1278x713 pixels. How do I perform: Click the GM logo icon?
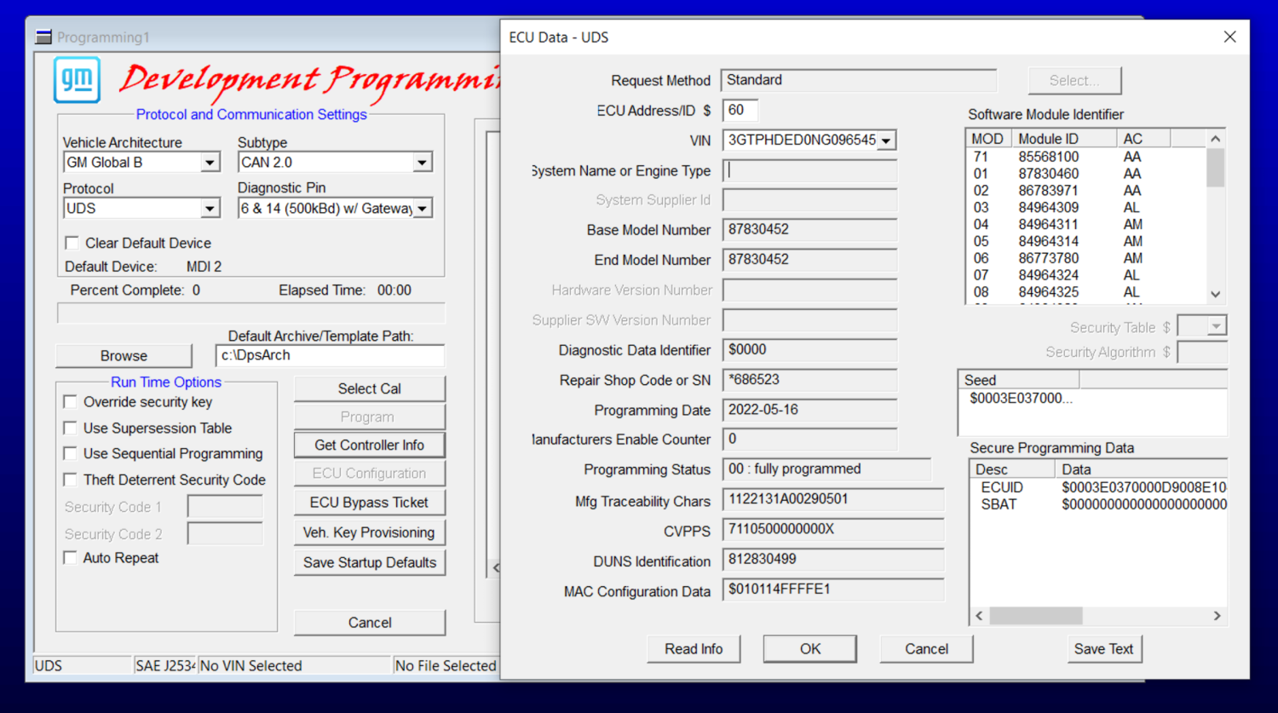77,80
